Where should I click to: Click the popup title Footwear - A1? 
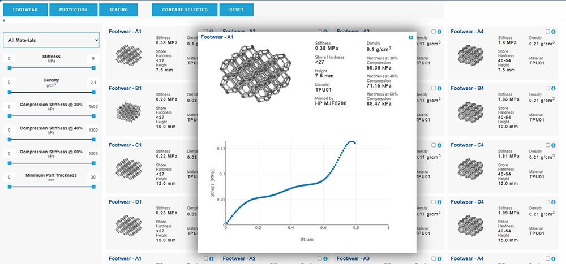(x=217, y=37)
